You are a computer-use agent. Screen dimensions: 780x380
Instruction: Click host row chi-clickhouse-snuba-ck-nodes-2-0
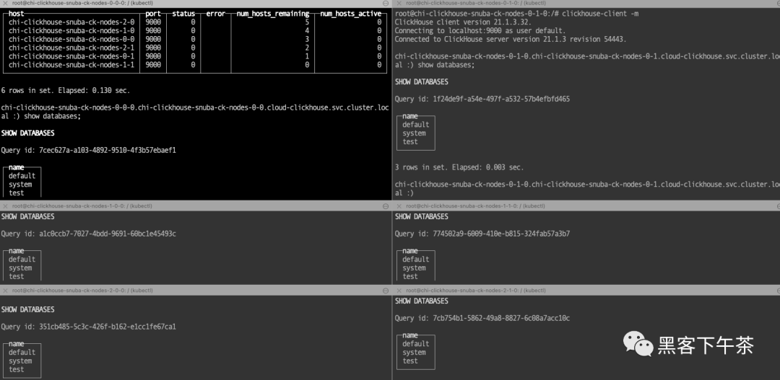coord(71,22)
